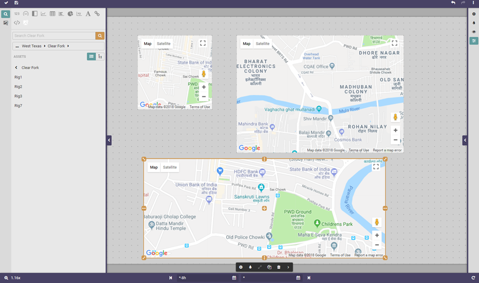This screenshot has width=479, height=283.
Task: Collapse the left assets panel
Action: [109, 140]
